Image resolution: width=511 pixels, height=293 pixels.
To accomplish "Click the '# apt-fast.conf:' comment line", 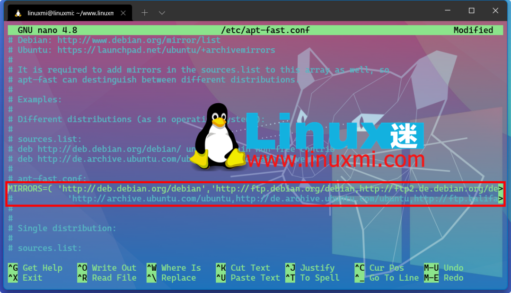I will click(47, 178).
